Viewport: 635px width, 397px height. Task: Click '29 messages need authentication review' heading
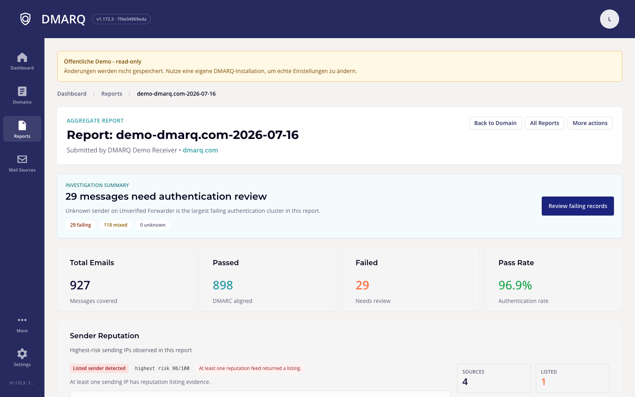166,197
